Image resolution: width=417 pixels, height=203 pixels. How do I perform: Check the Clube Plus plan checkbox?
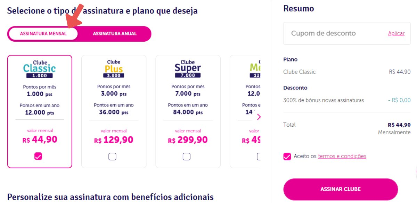[112, 157]
